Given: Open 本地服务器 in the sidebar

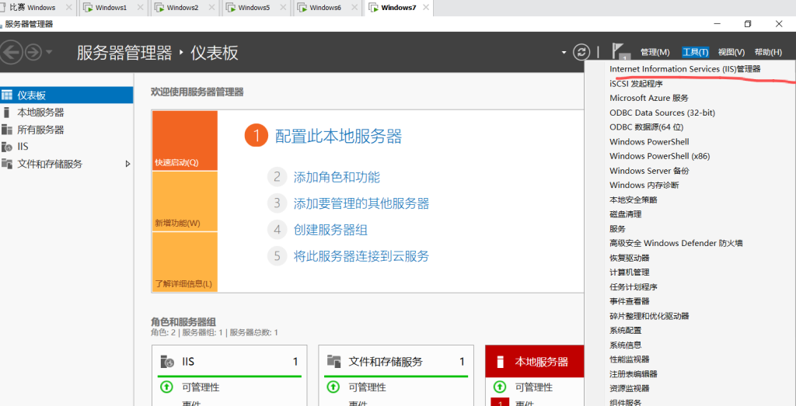Looking at the screenshot, I should point(40,113).
